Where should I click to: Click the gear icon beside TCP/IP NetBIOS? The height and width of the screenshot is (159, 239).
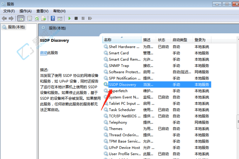106,116
